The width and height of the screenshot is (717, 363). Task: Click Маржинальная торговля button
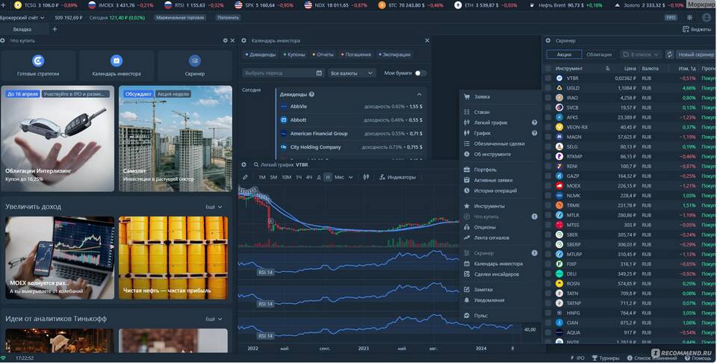pyautogui.click(x=180, y=17)
